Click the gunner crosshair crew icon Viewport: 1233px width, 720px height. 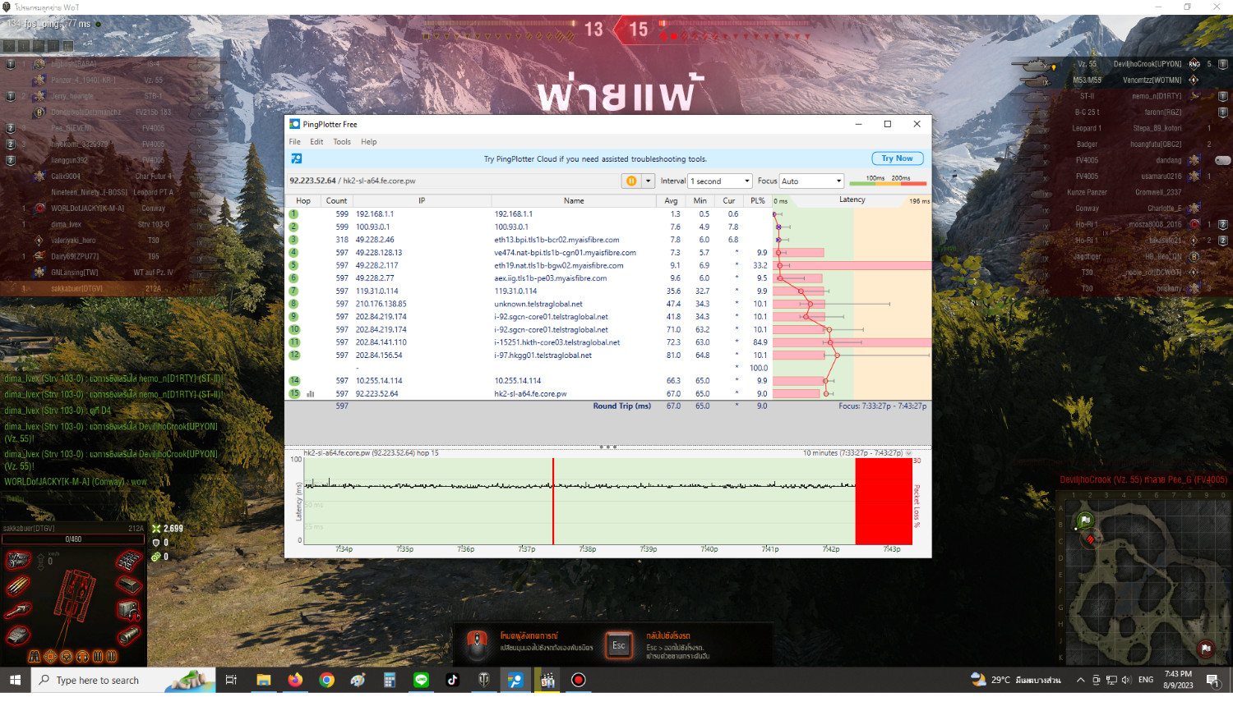pos(50,657)
